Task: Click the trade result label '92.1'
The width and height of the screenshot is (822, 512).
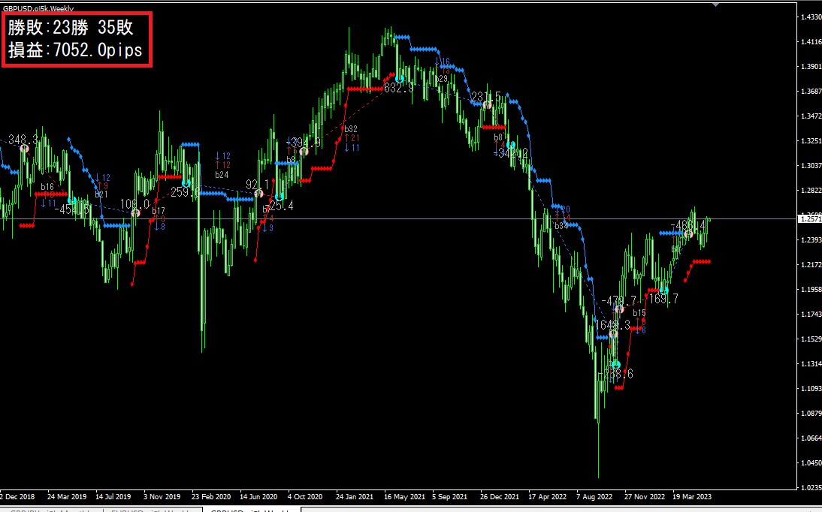Action: coord(257,185)
